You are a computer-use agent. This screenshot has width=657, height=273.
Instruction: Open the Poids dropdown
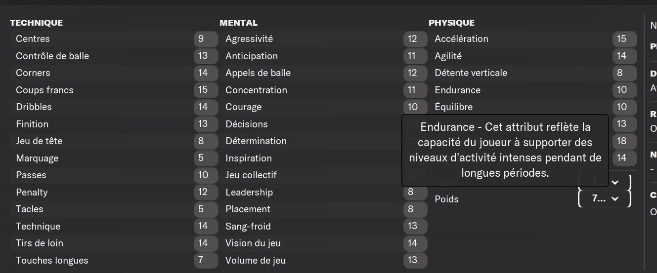[604, 199]
